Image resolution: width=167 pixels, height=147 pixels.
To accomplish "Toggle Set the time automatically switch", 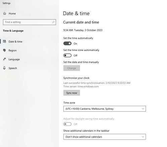I will point(67,43).
